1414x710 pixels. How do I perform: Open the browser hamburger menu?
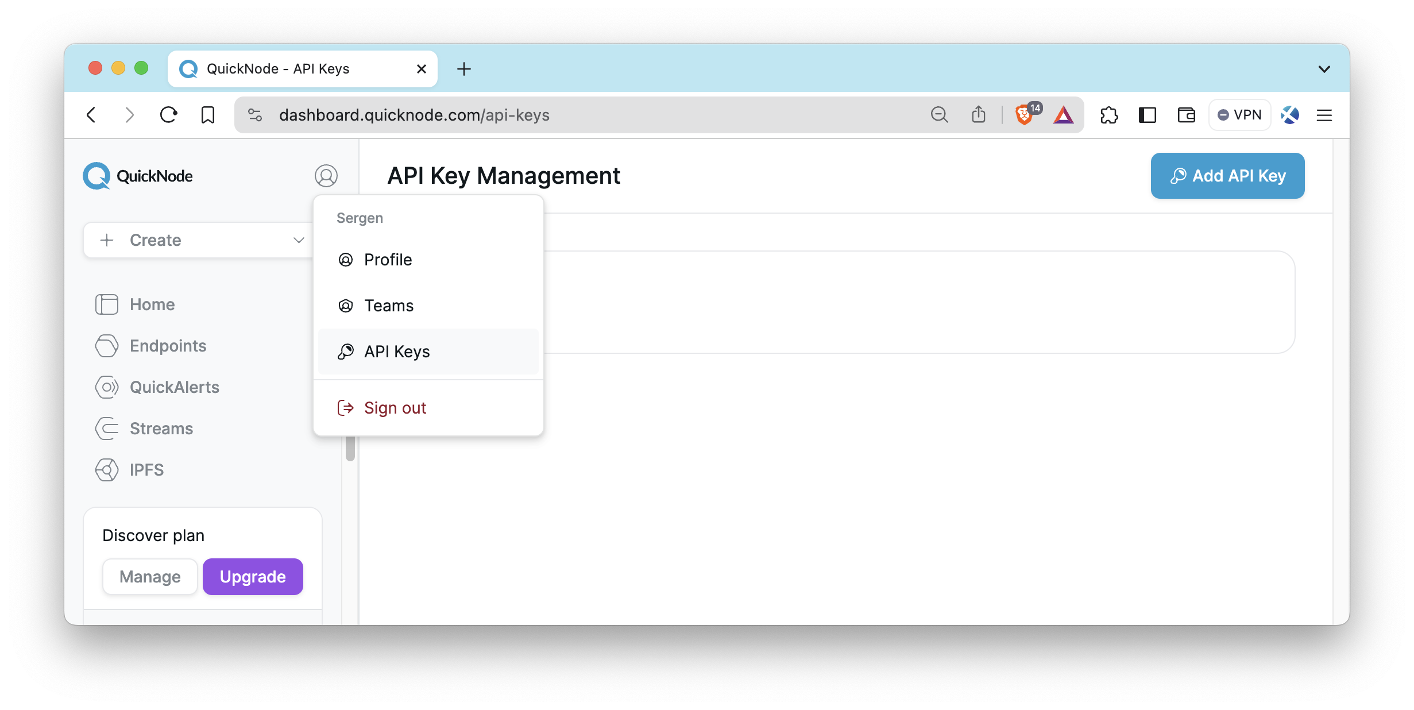(x=1324, y=115)
